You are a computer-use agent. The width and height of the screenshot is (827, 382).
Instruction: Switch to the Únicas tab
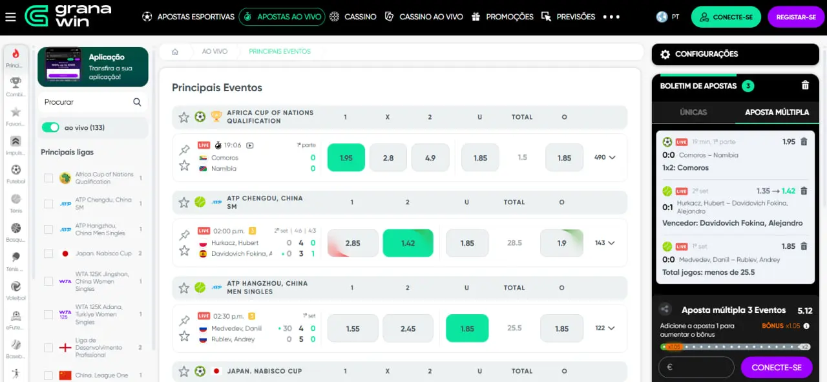[693, 112]
